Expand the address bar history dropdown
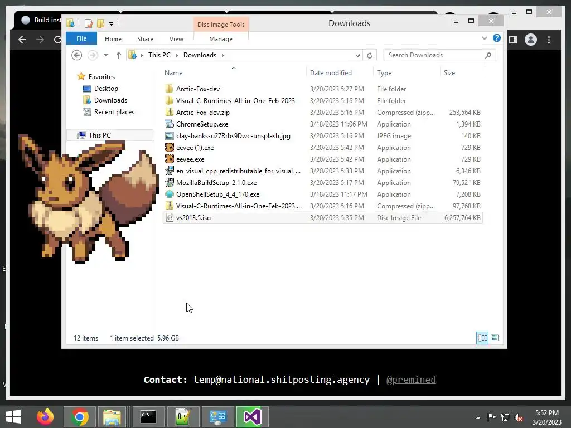 pyautogui.click(x=357, y=55)
